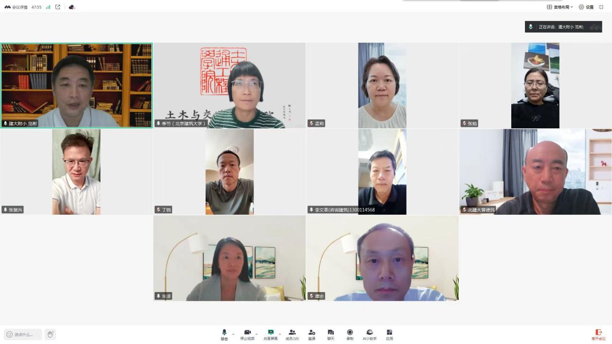
Task: Click the 说点什么 message input field
Action: pyautogui.click(x=23, y=334)
